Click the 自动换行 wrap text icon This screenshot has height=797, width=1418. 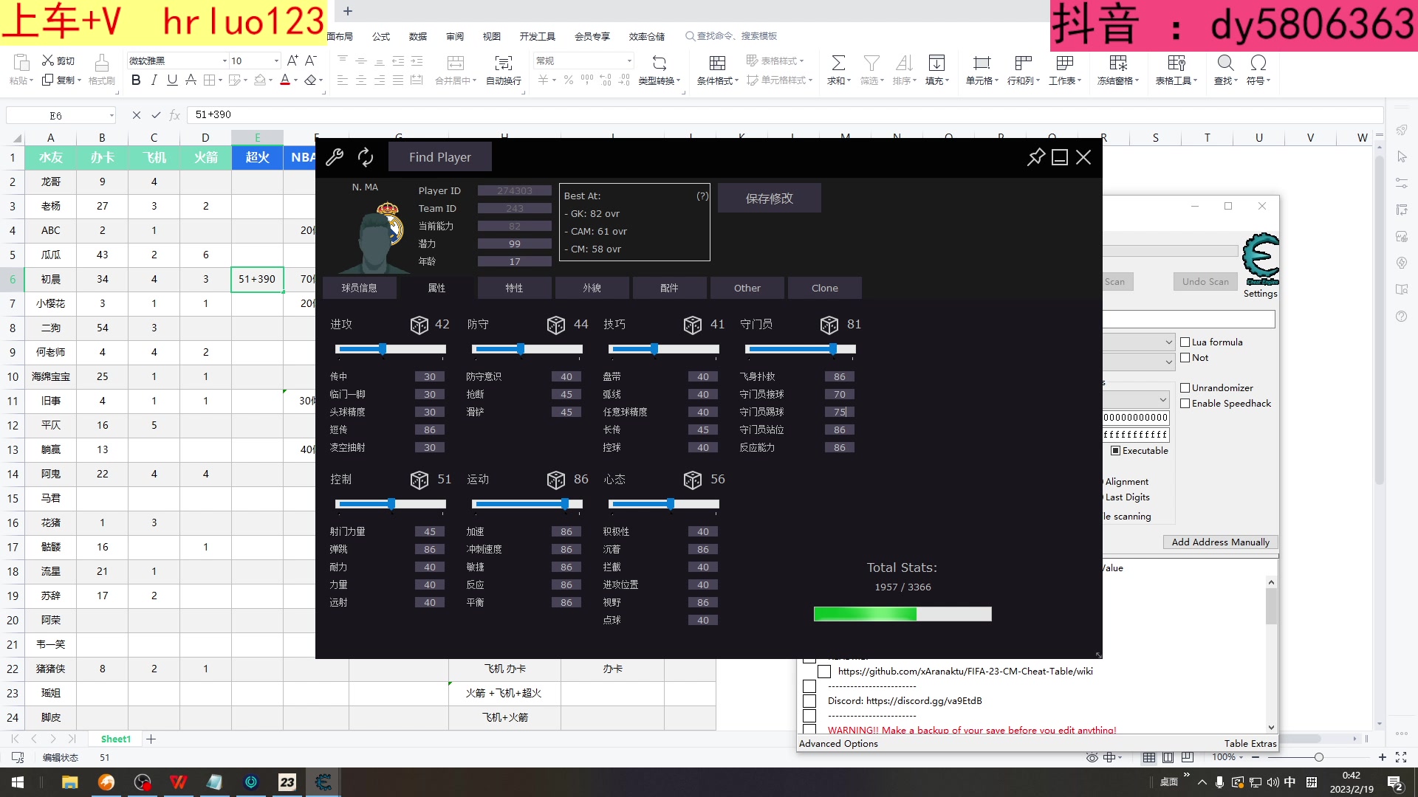[504, 63]
